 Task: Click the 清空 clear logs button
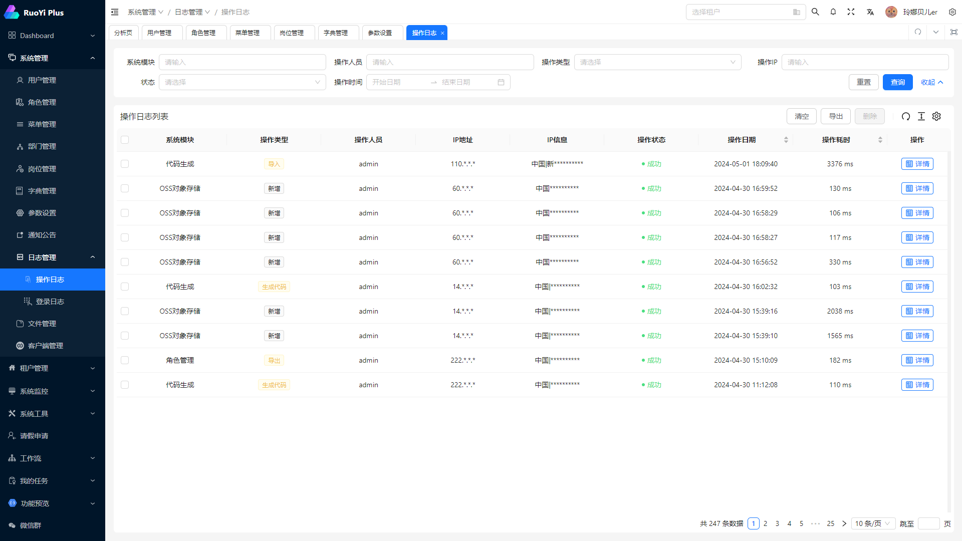[x=802, y=116]
